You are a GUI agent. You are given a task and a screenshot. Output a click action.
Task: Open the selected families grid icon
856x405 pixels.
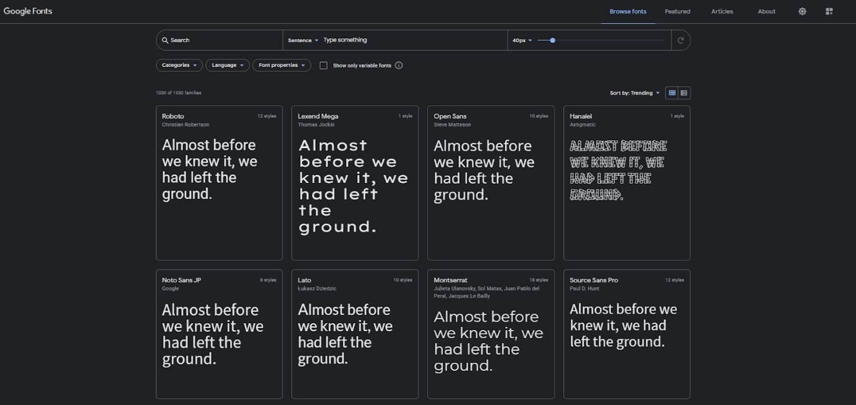829,11
